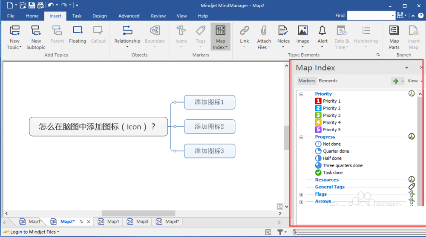Switch to the Design ribbon tab

point(100,16)
